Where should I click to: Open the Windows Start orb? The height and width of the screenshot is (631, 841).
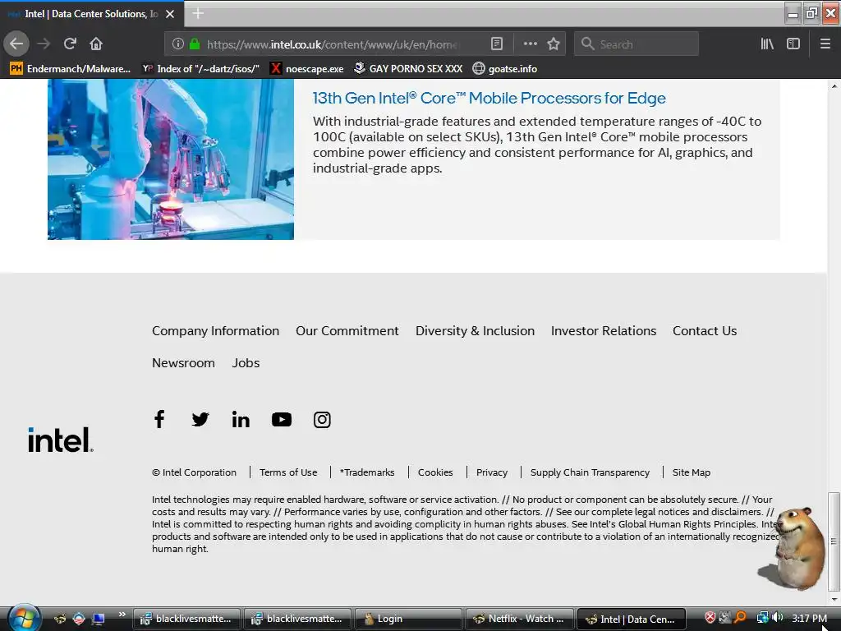(x=23, y=618)
